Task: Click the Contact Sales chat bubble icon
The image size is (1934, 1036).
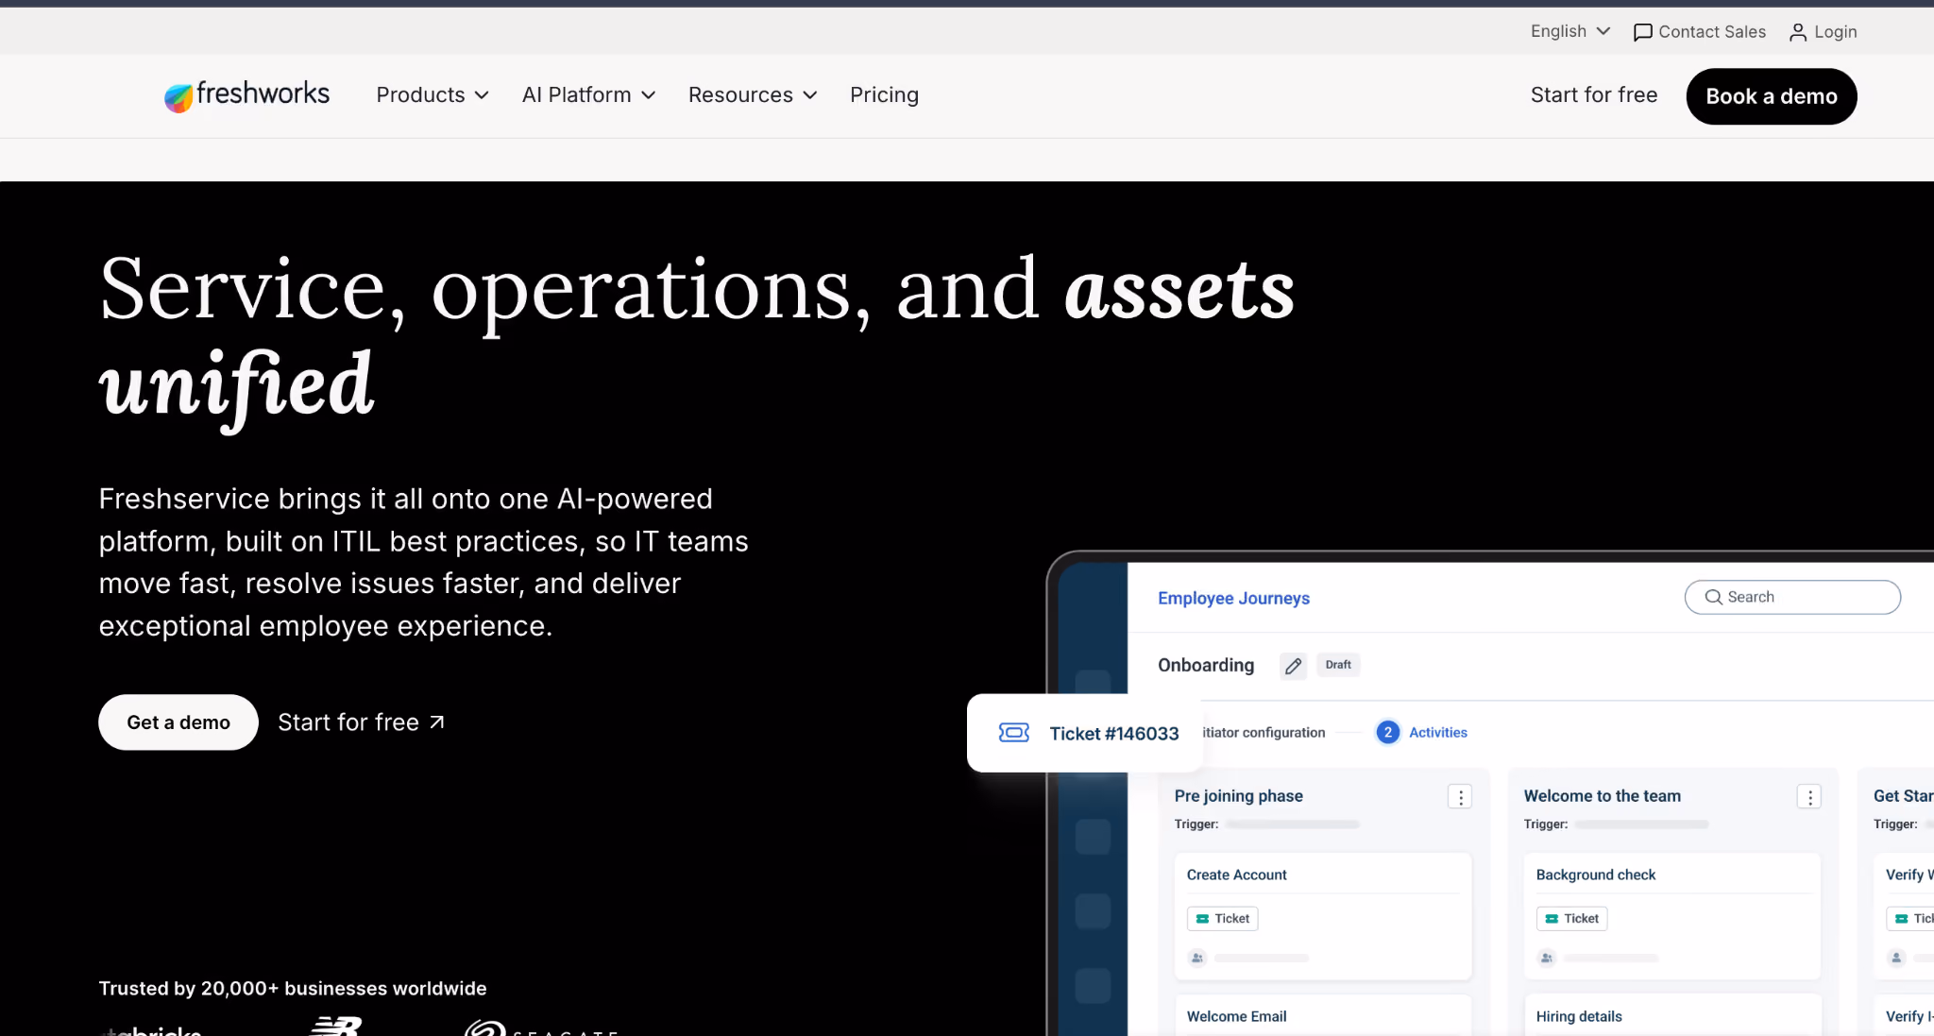Action: coord(1643,32)
